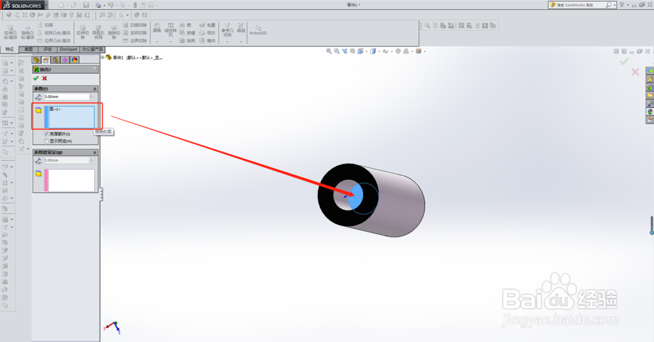Click the 包覆 wrap tool
This screenshot has height=342, width=654.
click(x=207, y=25)
